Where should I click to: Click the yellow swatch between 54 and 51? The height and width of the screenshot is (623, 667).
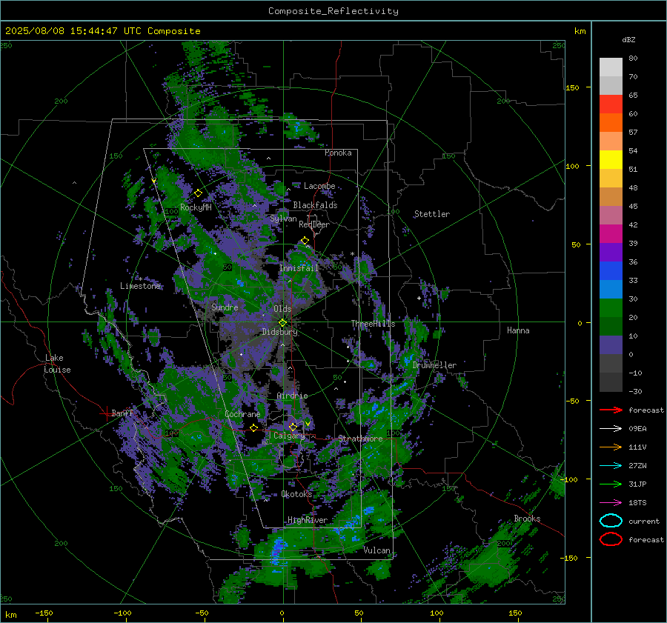pos(611,159)
